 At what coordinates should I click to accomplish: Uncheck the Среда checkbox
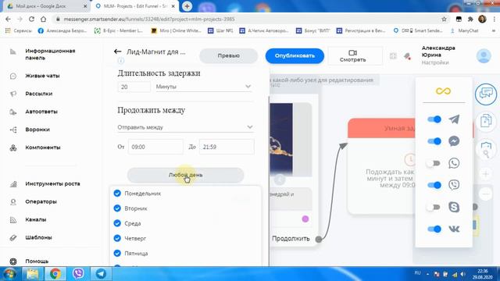(117, 223)
